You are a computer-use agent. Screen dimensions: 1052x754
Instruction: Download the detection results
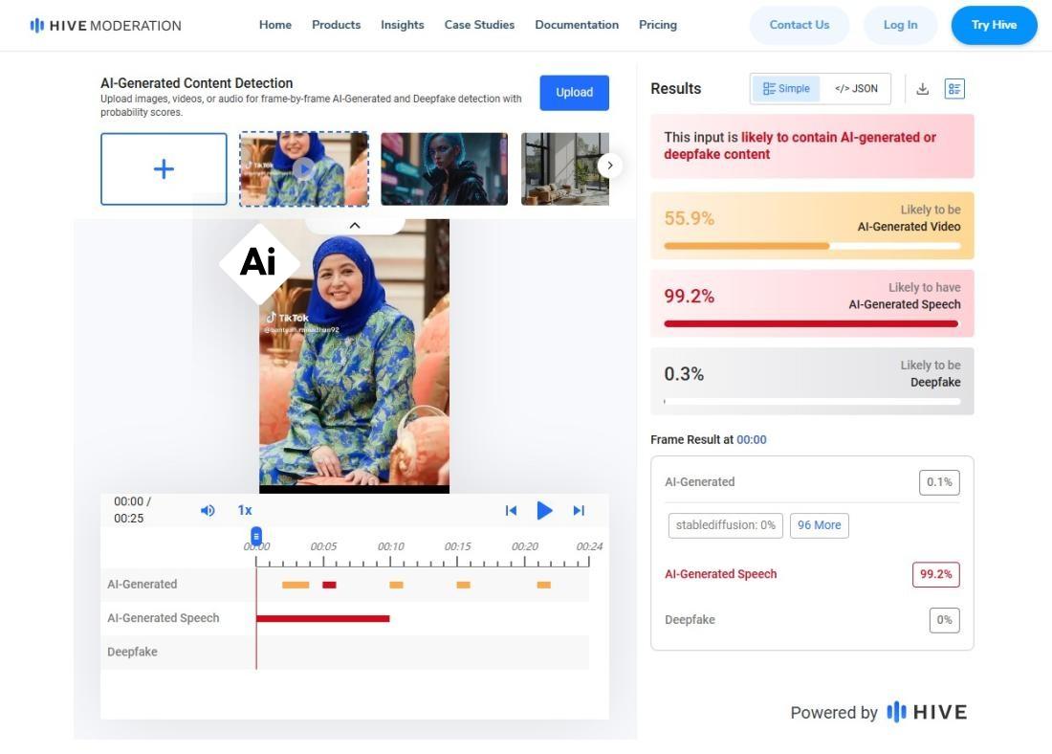pos(922,89)
